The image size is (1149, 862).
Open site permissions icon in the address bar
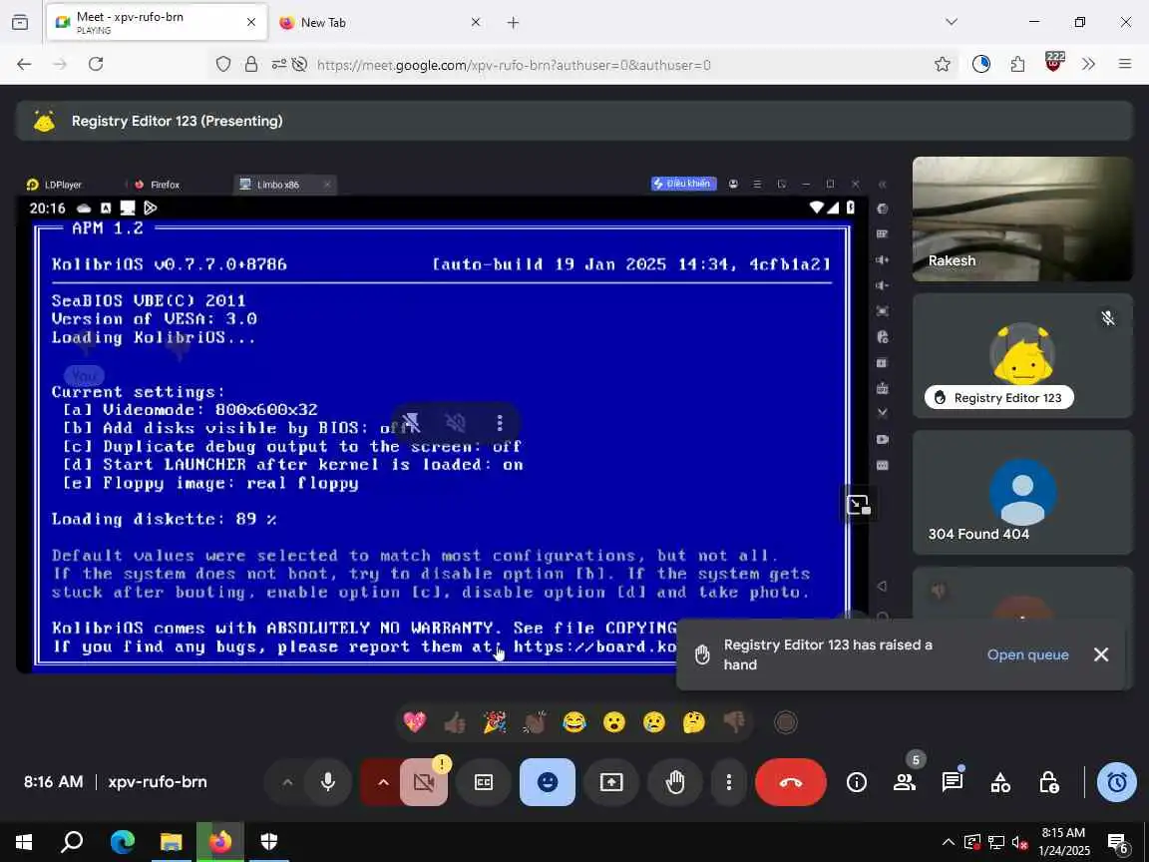pos(279,65)
